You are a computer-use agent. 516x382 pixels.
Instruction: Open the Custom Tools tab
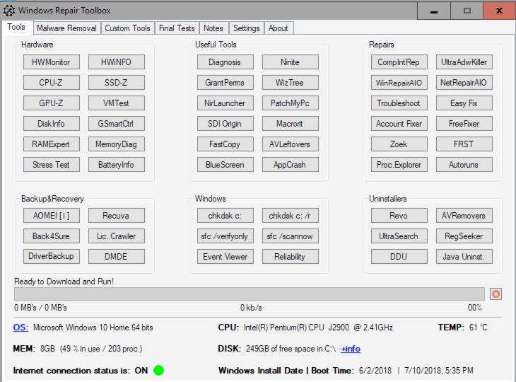127,28
